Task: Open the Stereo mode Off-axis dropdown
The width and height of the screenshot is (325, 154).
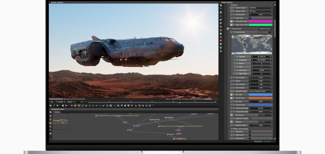Action: pyautogui.click(x=260, y=11)
